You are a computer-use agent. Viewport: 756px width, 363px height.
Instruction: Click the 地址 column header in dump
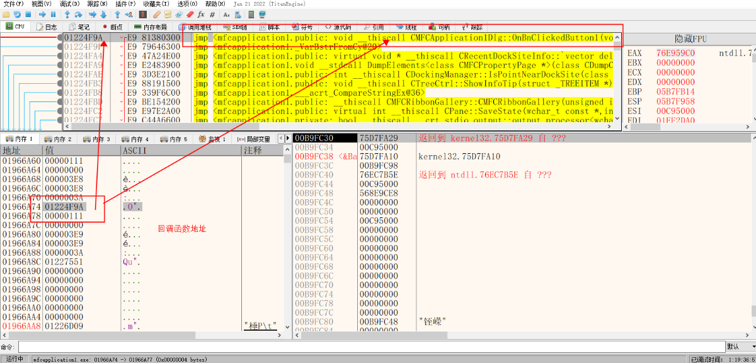pos(21,151)
